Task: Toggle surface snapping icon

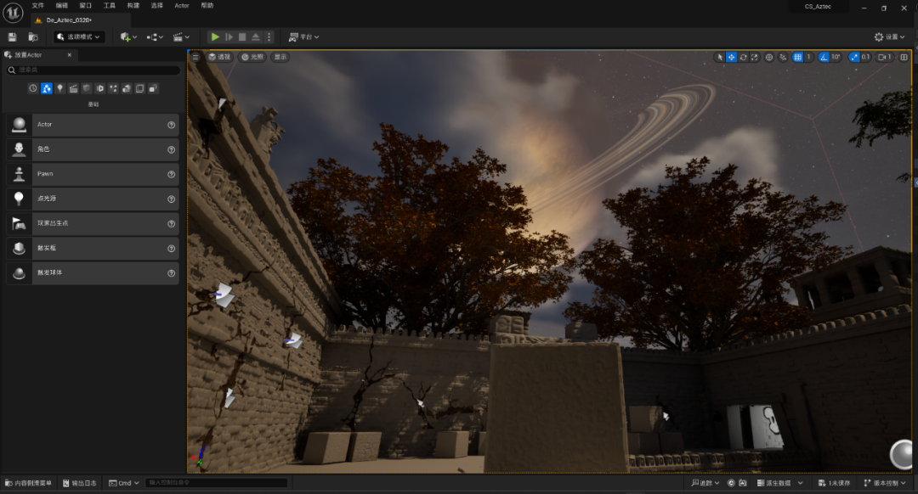Action: [783, 57]
